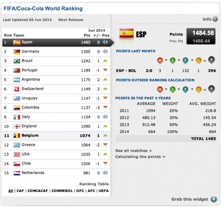Click Chile's flag icon
Viewport: 222px width, 208px height.
point(17,164)
